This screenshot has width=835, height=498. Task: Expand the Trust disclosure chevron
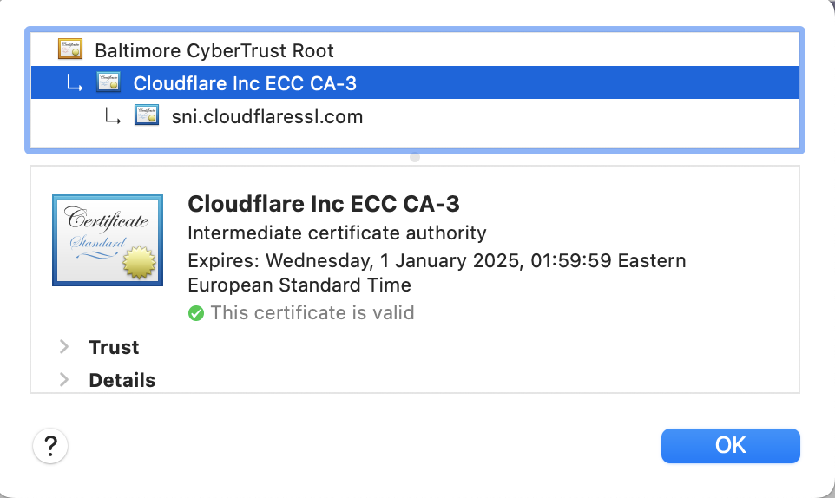(64, 347)
